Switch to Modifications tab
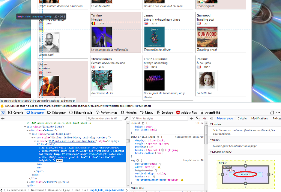281x192 pixels. pyautogui.click(x=259, y=118)
